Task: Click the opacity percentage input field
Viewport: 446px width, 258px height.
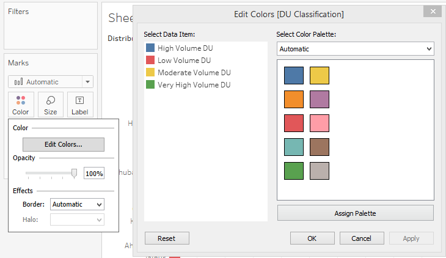Action: pos(94,174)
